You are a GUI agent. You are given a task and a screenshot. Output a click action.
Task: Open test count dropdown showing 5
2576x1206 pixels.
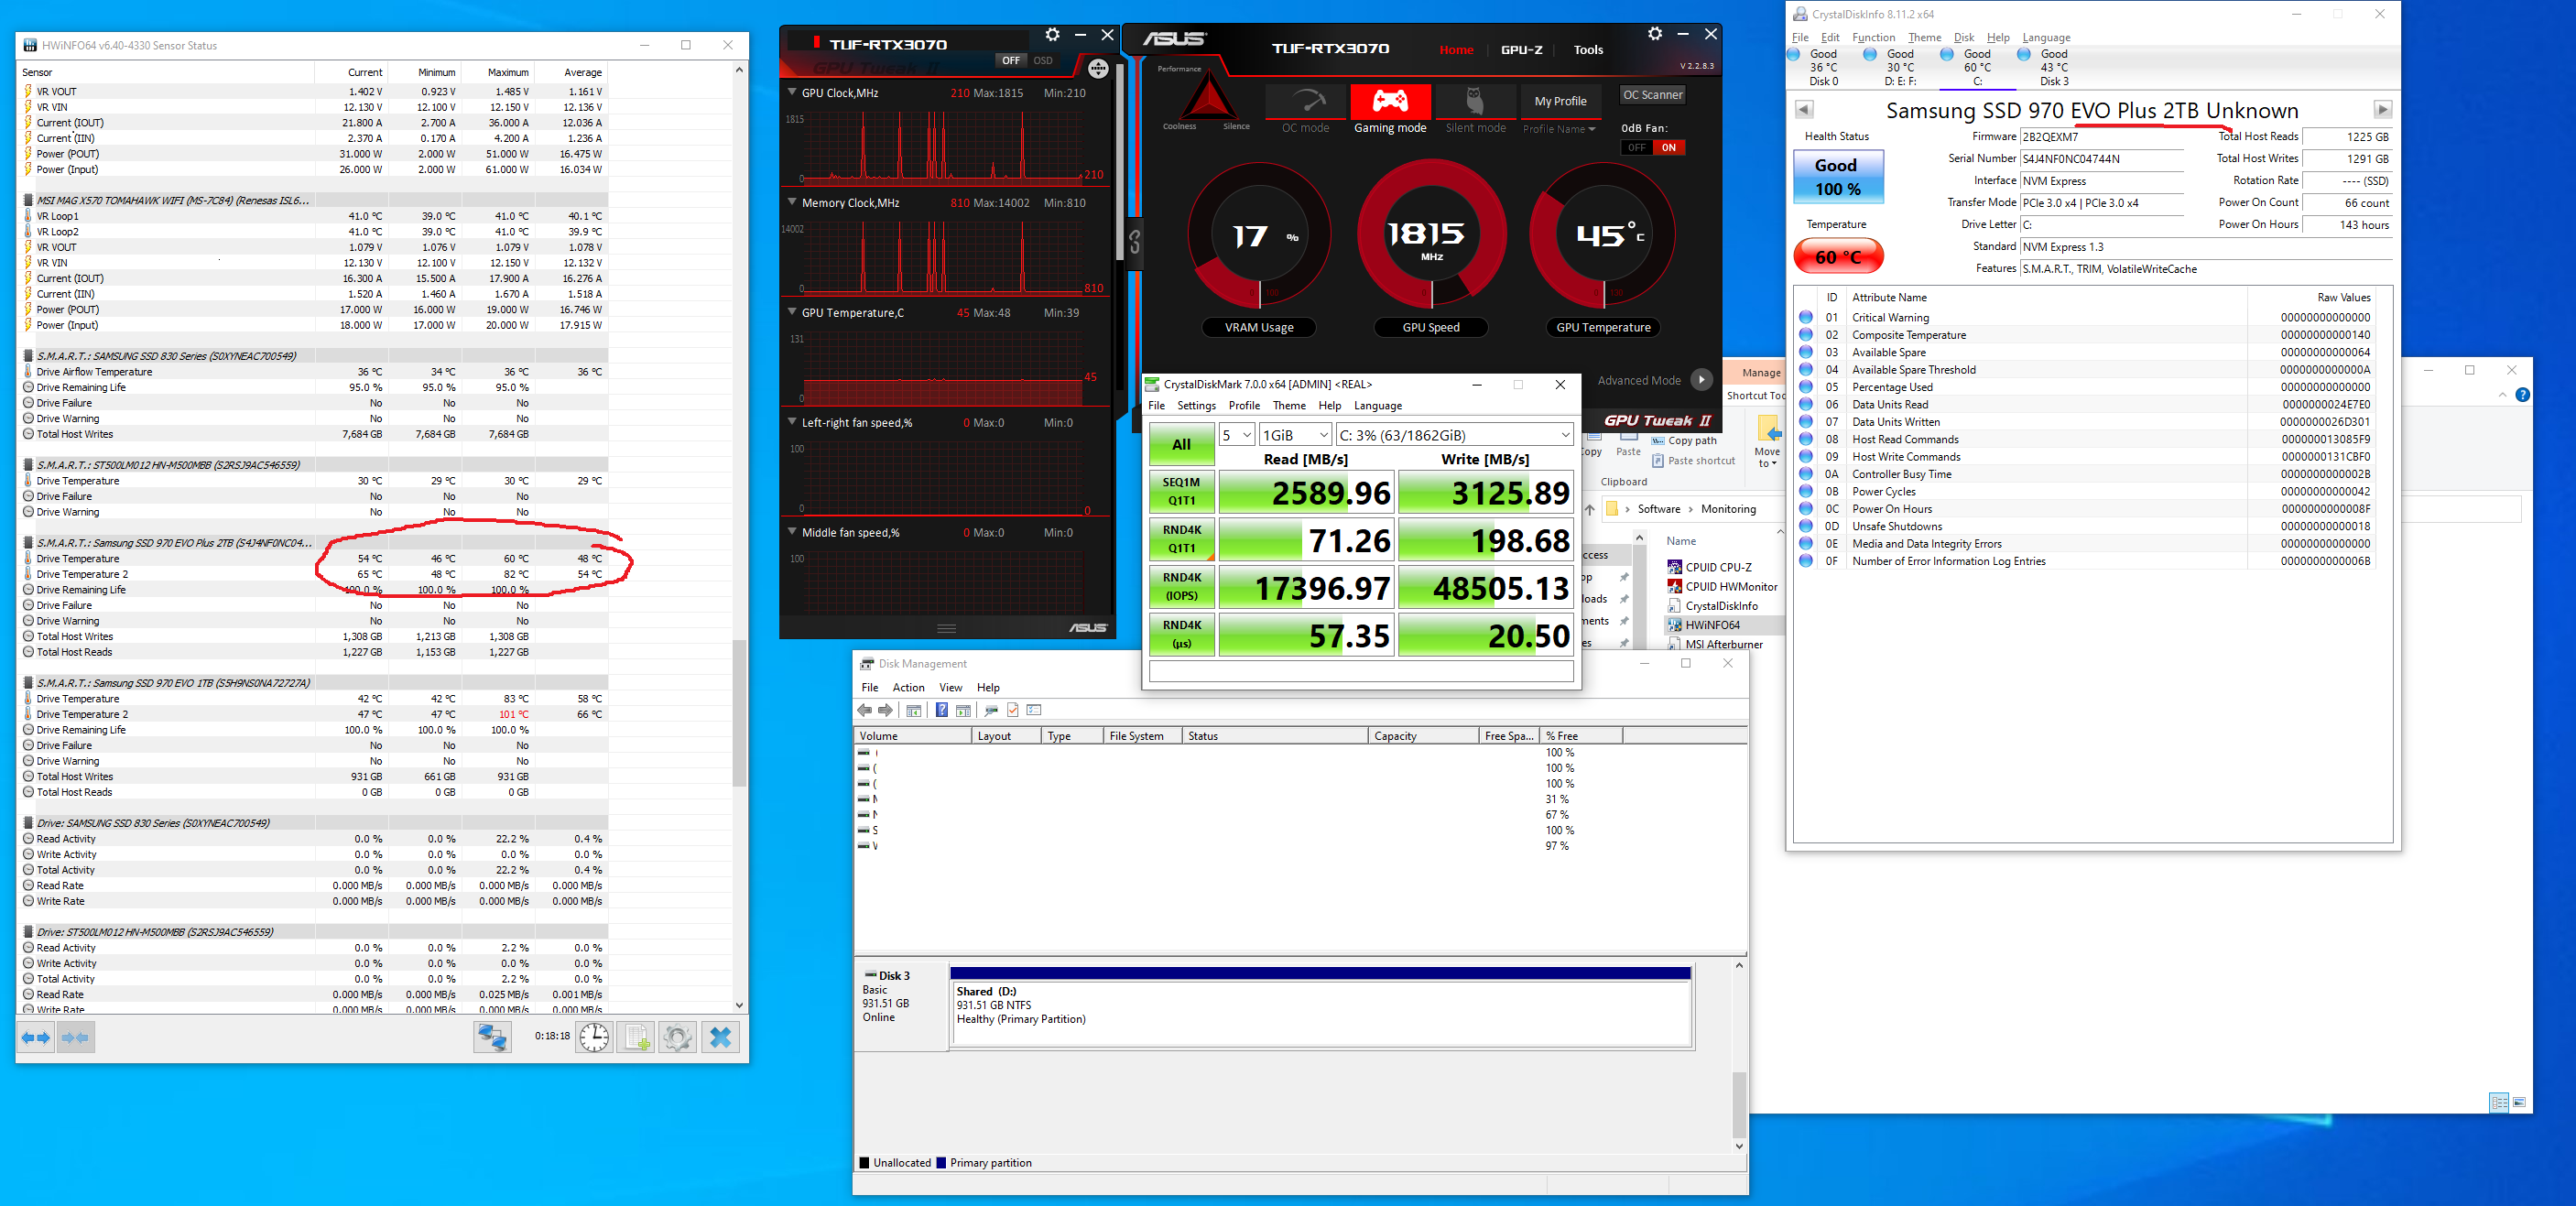1236,435
